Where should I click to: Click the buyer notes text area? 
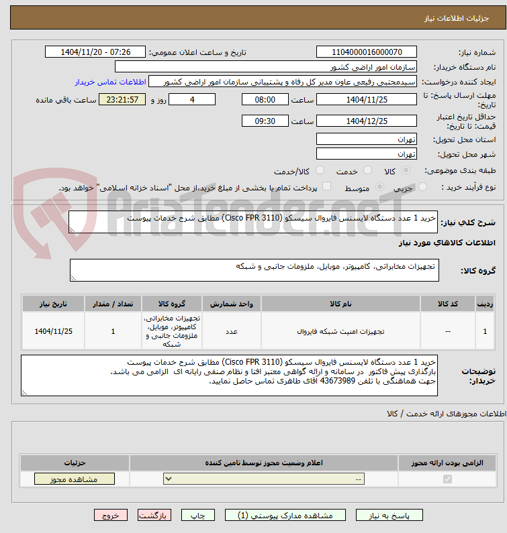click(x=229, y=375)
